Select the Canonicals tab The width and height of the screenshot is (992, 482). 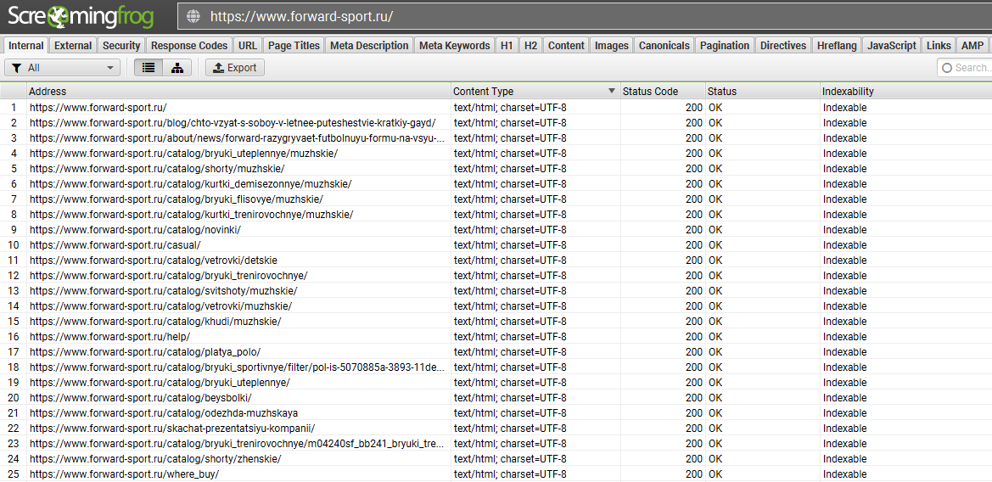664,46
